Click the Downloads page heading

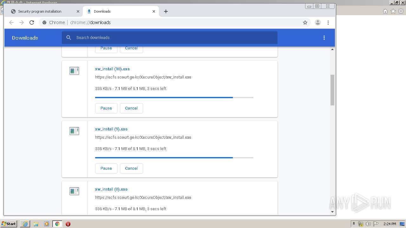[25, 38]
